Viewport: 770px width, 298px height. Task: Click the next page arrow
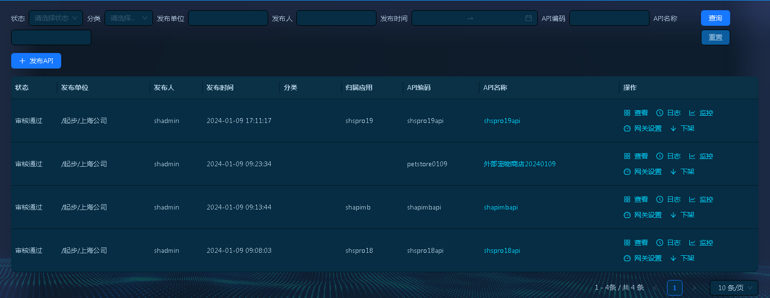694,288
